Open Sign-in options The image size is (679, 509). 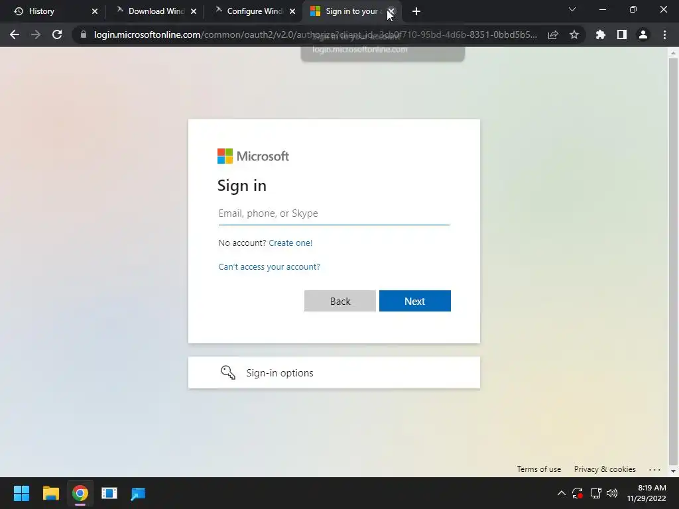point(334,372)
